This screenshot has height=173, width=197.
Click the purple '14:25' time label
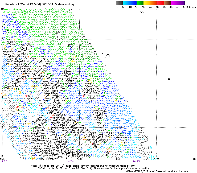point(136,162)
